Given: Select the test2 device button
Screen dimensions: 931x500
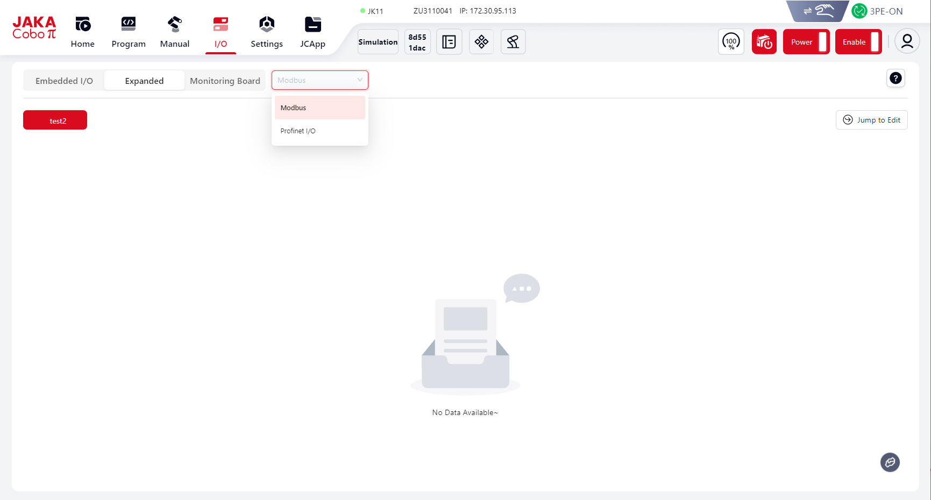Looking at the screenshot, I should [55, 120].
